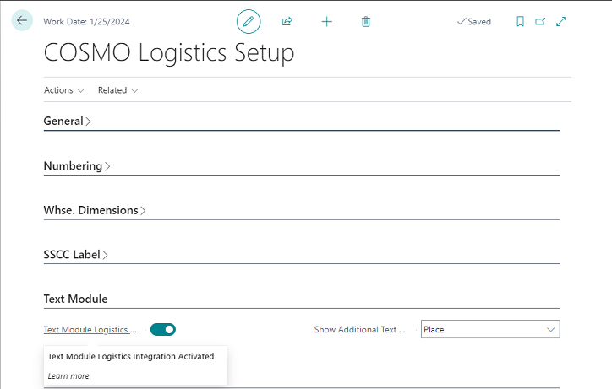Click the Saved status indicator
612x389 pixels.
point(474,22)
